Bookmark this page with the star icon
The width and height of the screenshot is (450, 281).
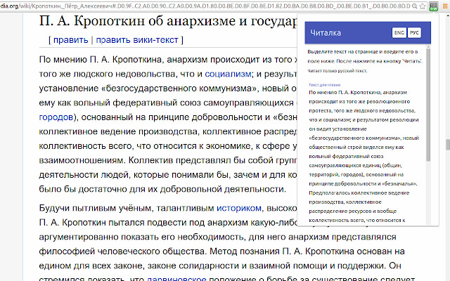click(x=422, y=6)
